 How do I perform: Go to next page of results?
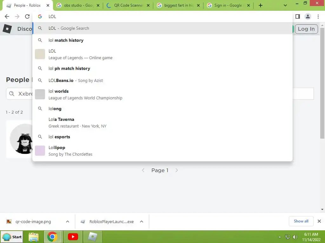tap(176, 170)
